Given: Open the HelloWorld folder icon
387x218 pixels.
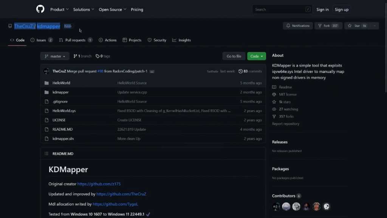Looking at the screenshot, I should coord(46,83).
